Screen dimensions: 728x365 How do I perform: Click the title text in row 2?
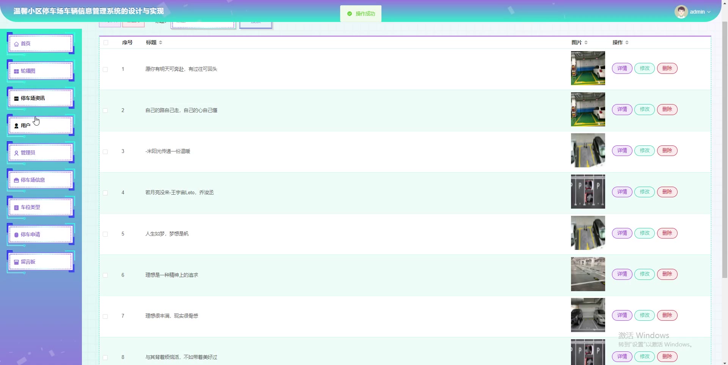point(181,111)
